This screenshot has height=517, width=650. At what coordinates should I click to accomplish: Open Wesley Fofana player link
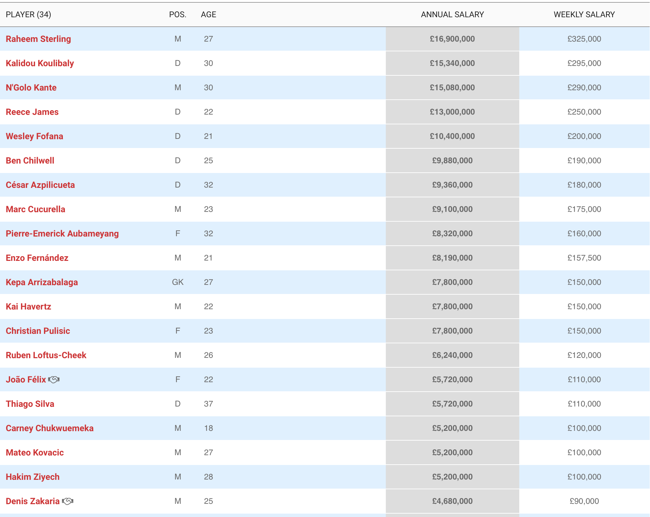(x=34, y=136)
